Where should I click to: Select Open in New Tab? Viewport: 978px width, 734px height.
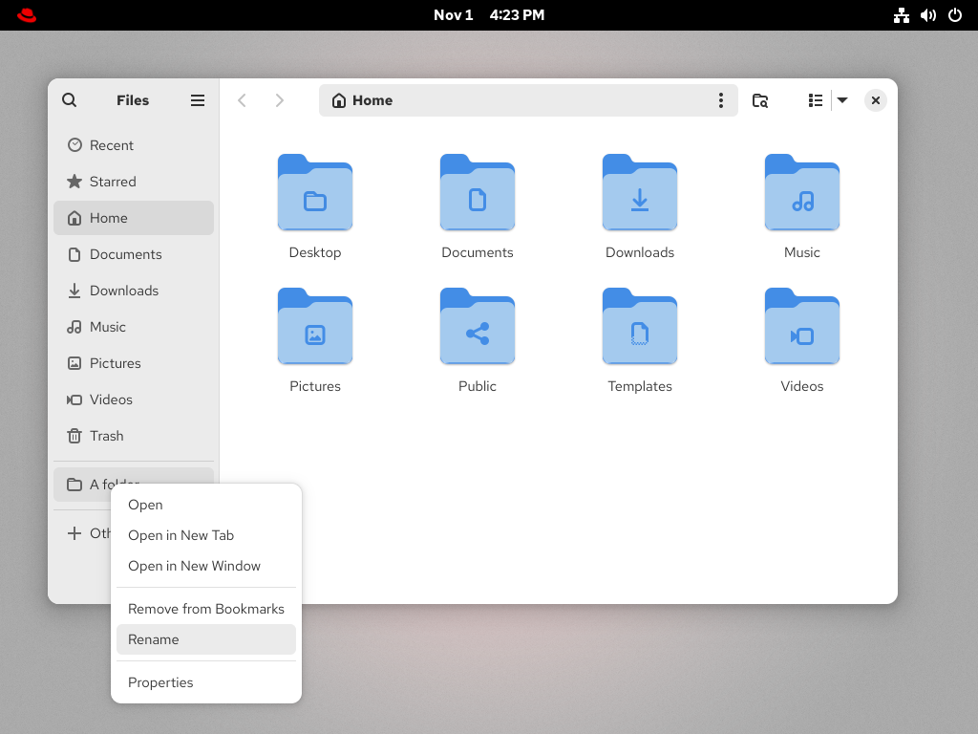pyautogui.click(x=181, y=535)
